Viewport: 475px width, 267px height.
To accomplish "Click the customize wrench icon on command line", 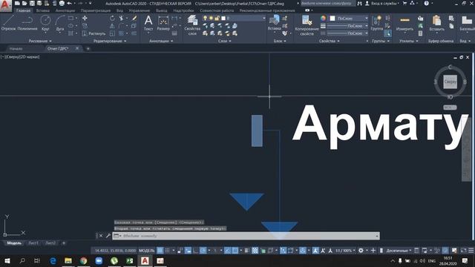I will (x=108, y=236).
